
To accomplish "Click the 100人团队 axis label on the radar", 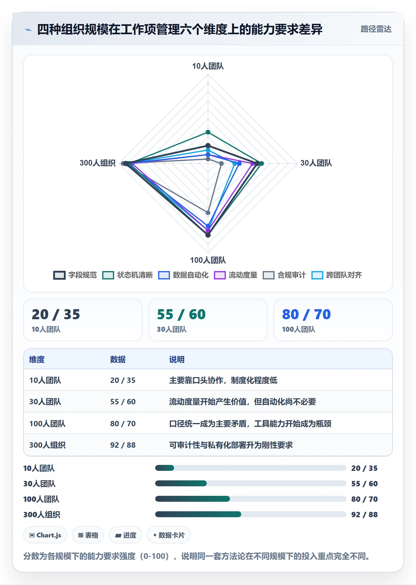I will pos(208,260).
